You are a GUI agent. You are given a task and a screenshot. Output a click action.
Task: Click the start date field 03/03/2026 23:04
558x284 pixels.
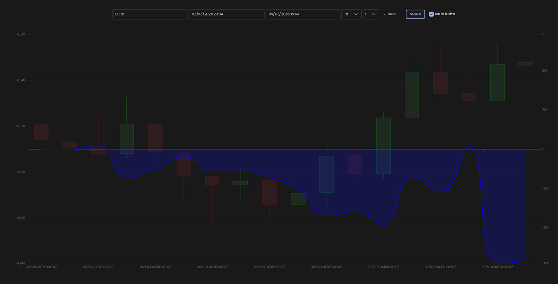point(226,14)
